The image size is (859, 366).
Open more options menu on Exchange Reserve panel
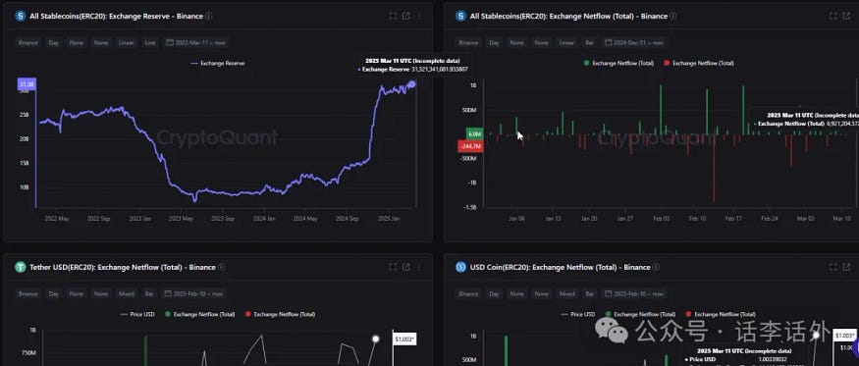point(419,16)
